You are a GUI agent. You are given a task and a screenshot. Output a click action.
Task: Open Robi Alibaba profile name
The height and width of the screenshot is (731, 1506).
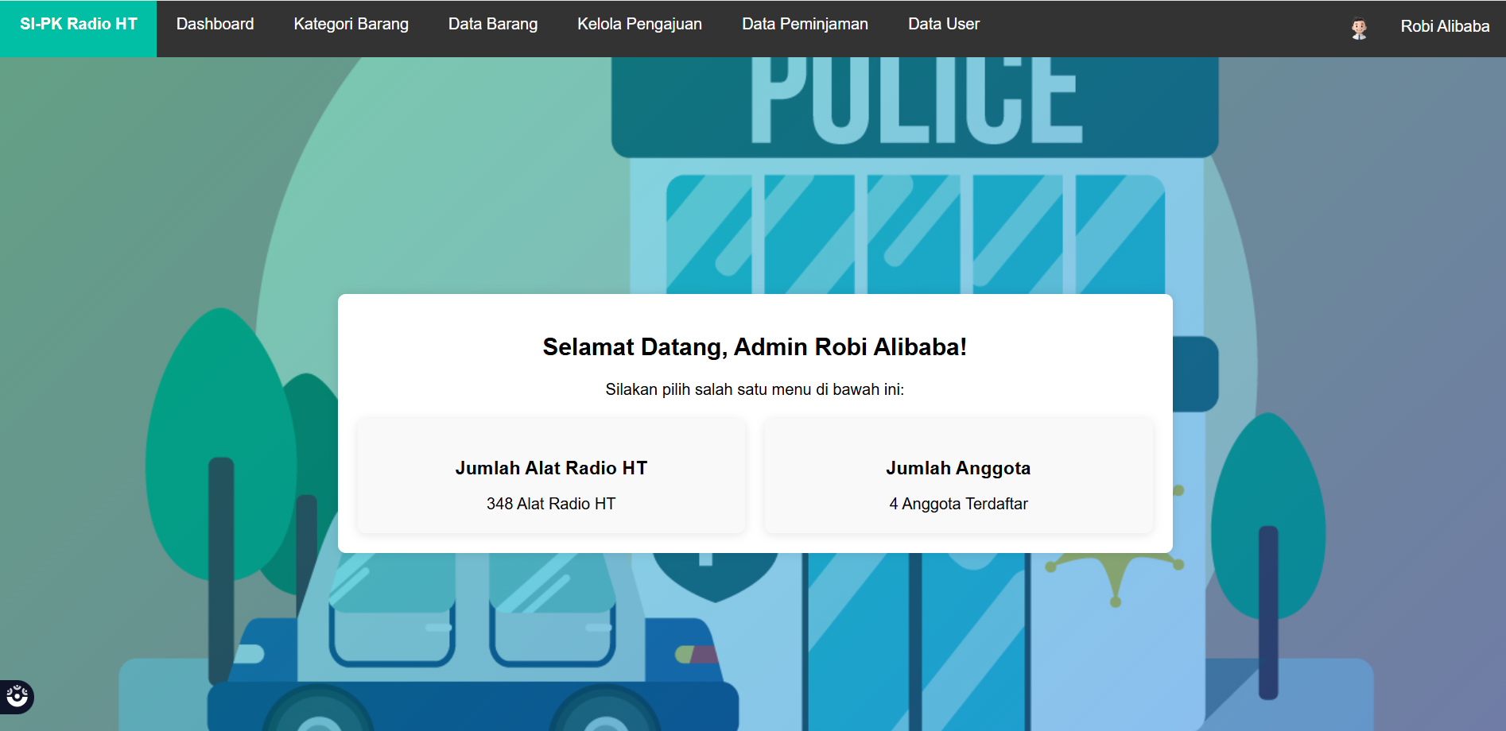pyautogui.click(x=1445, y=26)
